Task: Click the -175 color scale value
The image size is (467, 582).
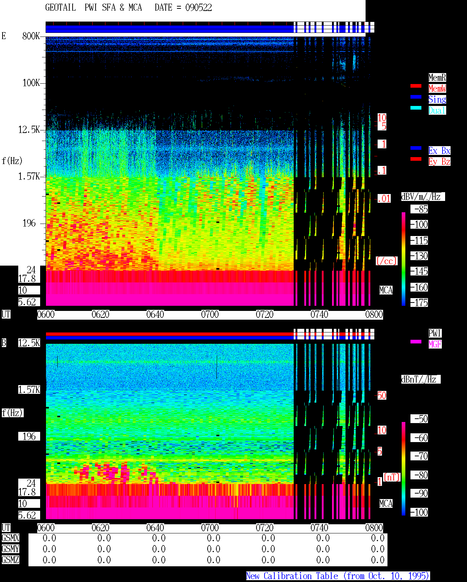Action: (x=419, y=303)
